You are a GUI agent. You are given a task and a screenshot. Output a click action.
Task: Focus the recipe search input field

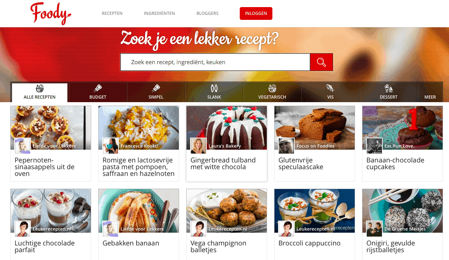[x=215, y=62]
